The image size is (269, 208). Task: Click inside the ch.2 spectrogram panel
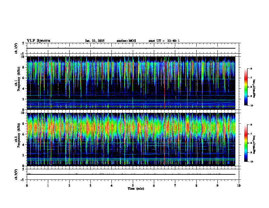(131, 139)
